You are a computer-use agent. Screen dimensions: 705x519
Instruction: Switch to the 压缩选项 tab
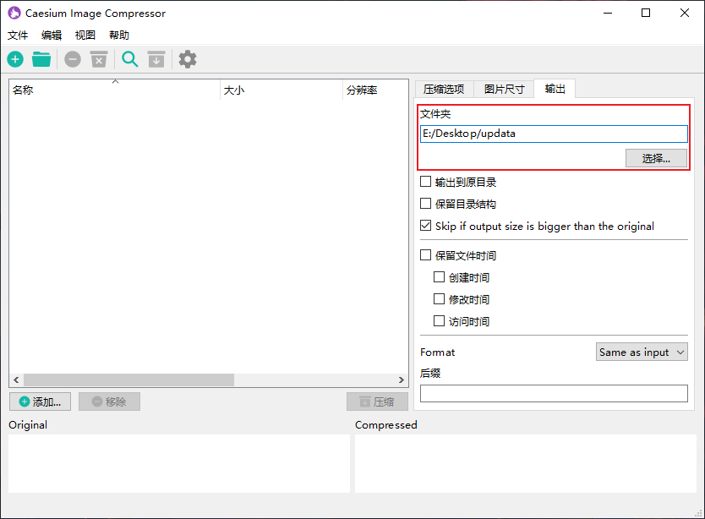pyautogui.click(x=444, y=89)
